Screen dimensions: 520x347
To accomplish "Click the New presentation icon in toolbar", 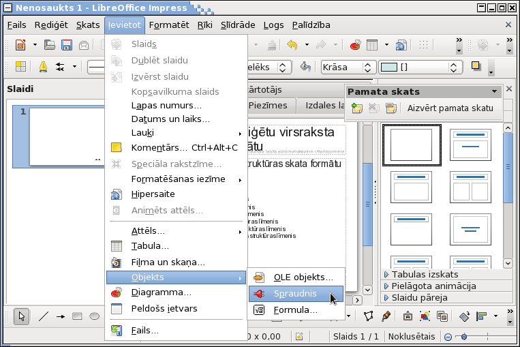I will point(20,45).
